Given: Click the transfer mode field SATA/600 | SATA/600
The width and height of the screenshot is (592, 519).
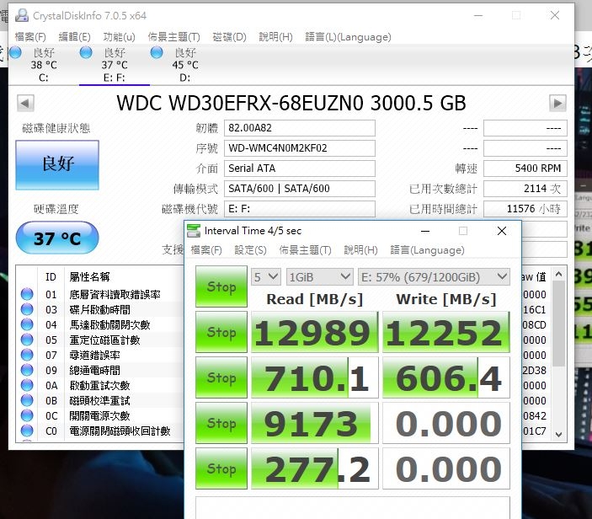Looking at the screenshot, I should tap(300, 189).
